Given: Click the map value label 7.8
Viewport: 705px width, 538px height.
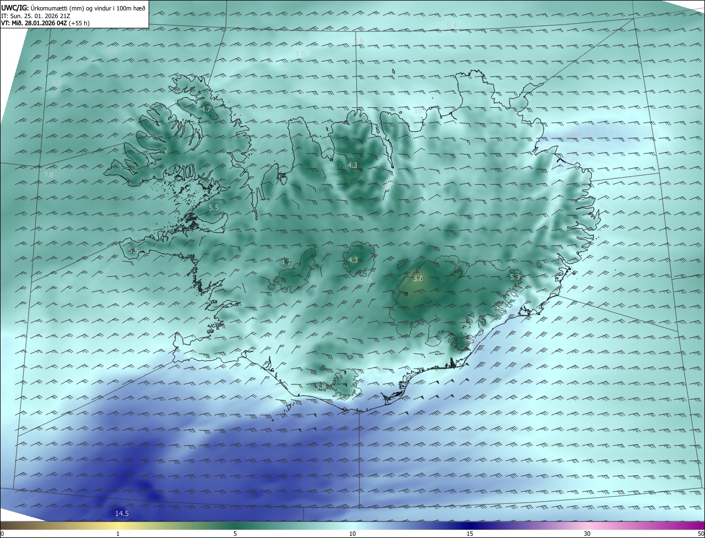Looking at the screenshot, I should (48, 175).
